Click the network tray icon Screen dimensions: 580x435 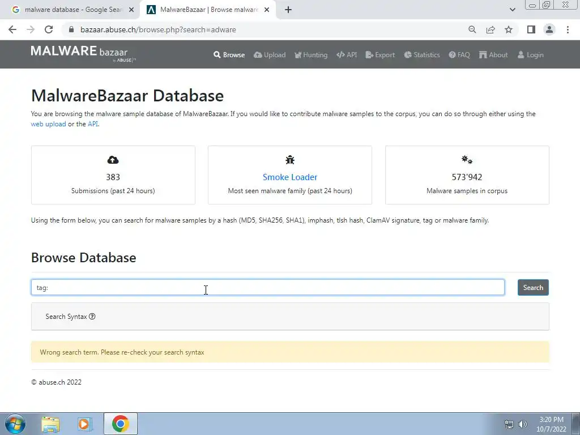(509, 424)
